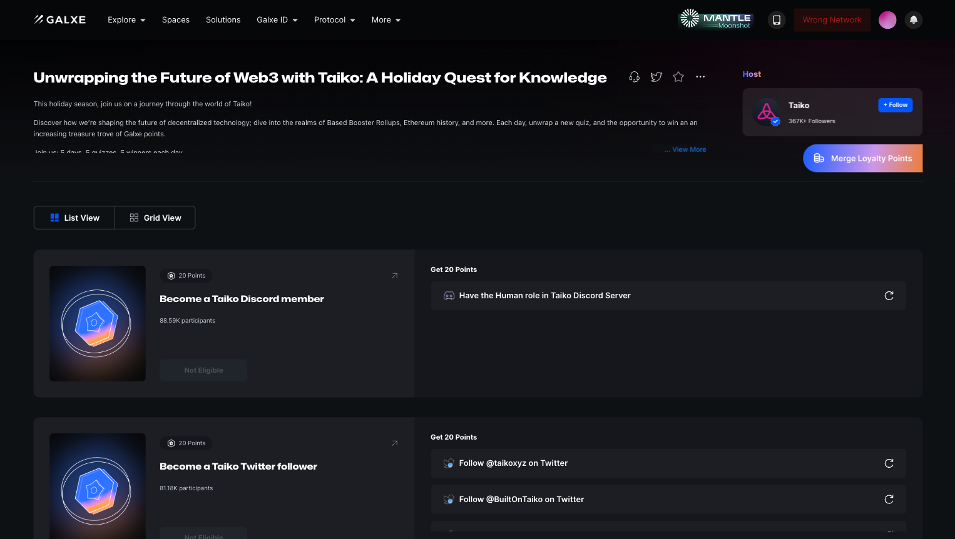955x539 pixels.
Task: Favorite the quest with star icon
Action: [x=678, y=77]
